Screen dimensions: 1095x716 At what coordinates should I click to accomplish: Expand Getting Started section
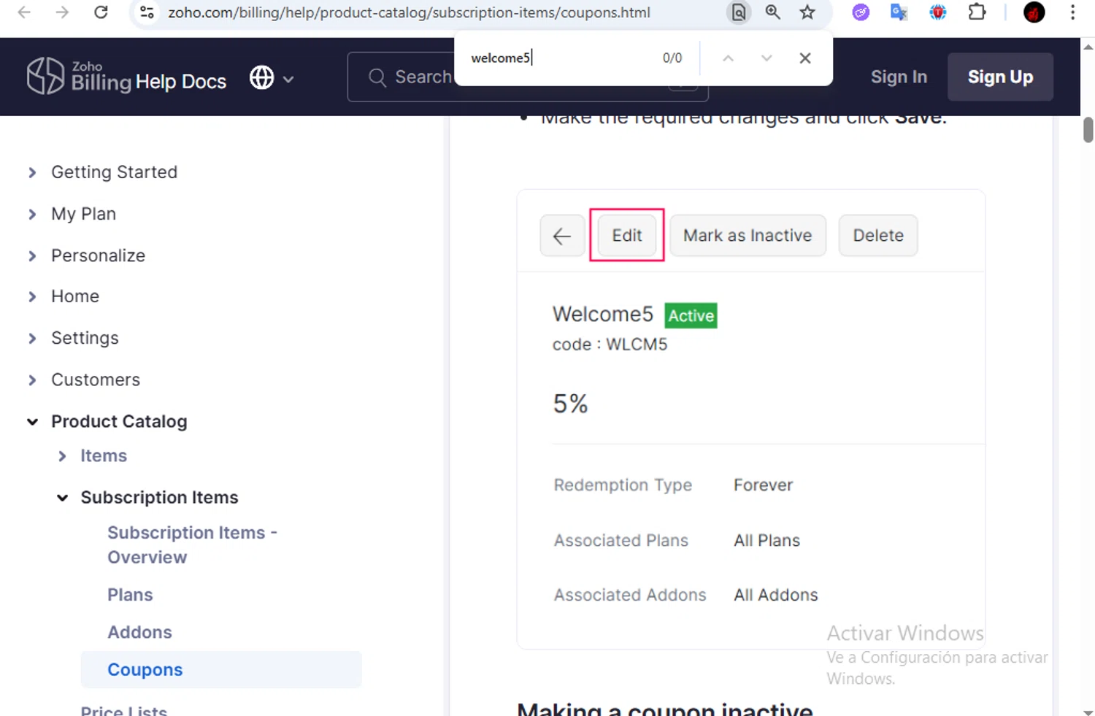point(32,172)
